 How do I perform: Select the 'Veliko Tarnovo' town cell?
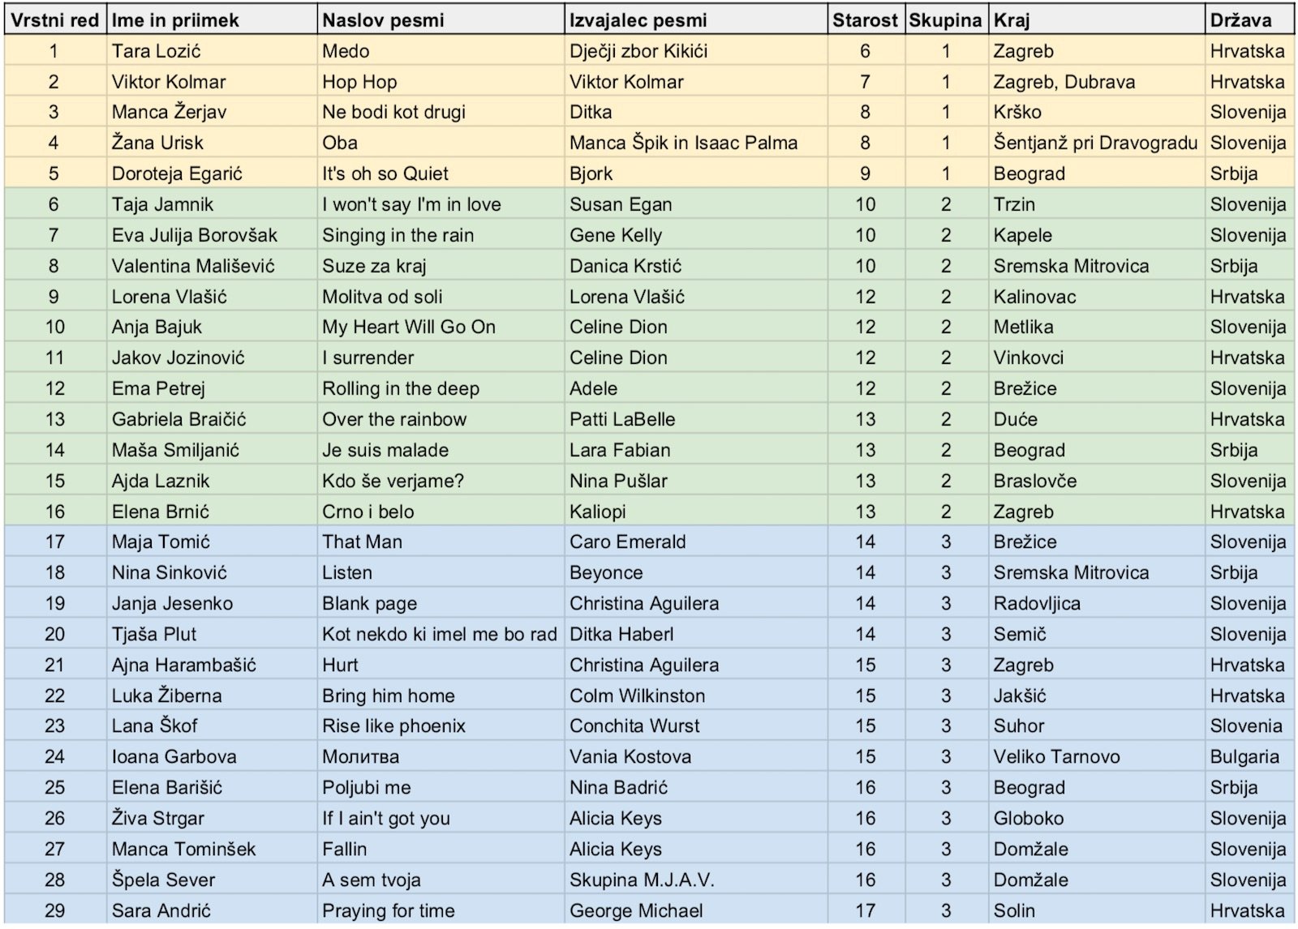pyautogui.click(x=1056, y=756)
